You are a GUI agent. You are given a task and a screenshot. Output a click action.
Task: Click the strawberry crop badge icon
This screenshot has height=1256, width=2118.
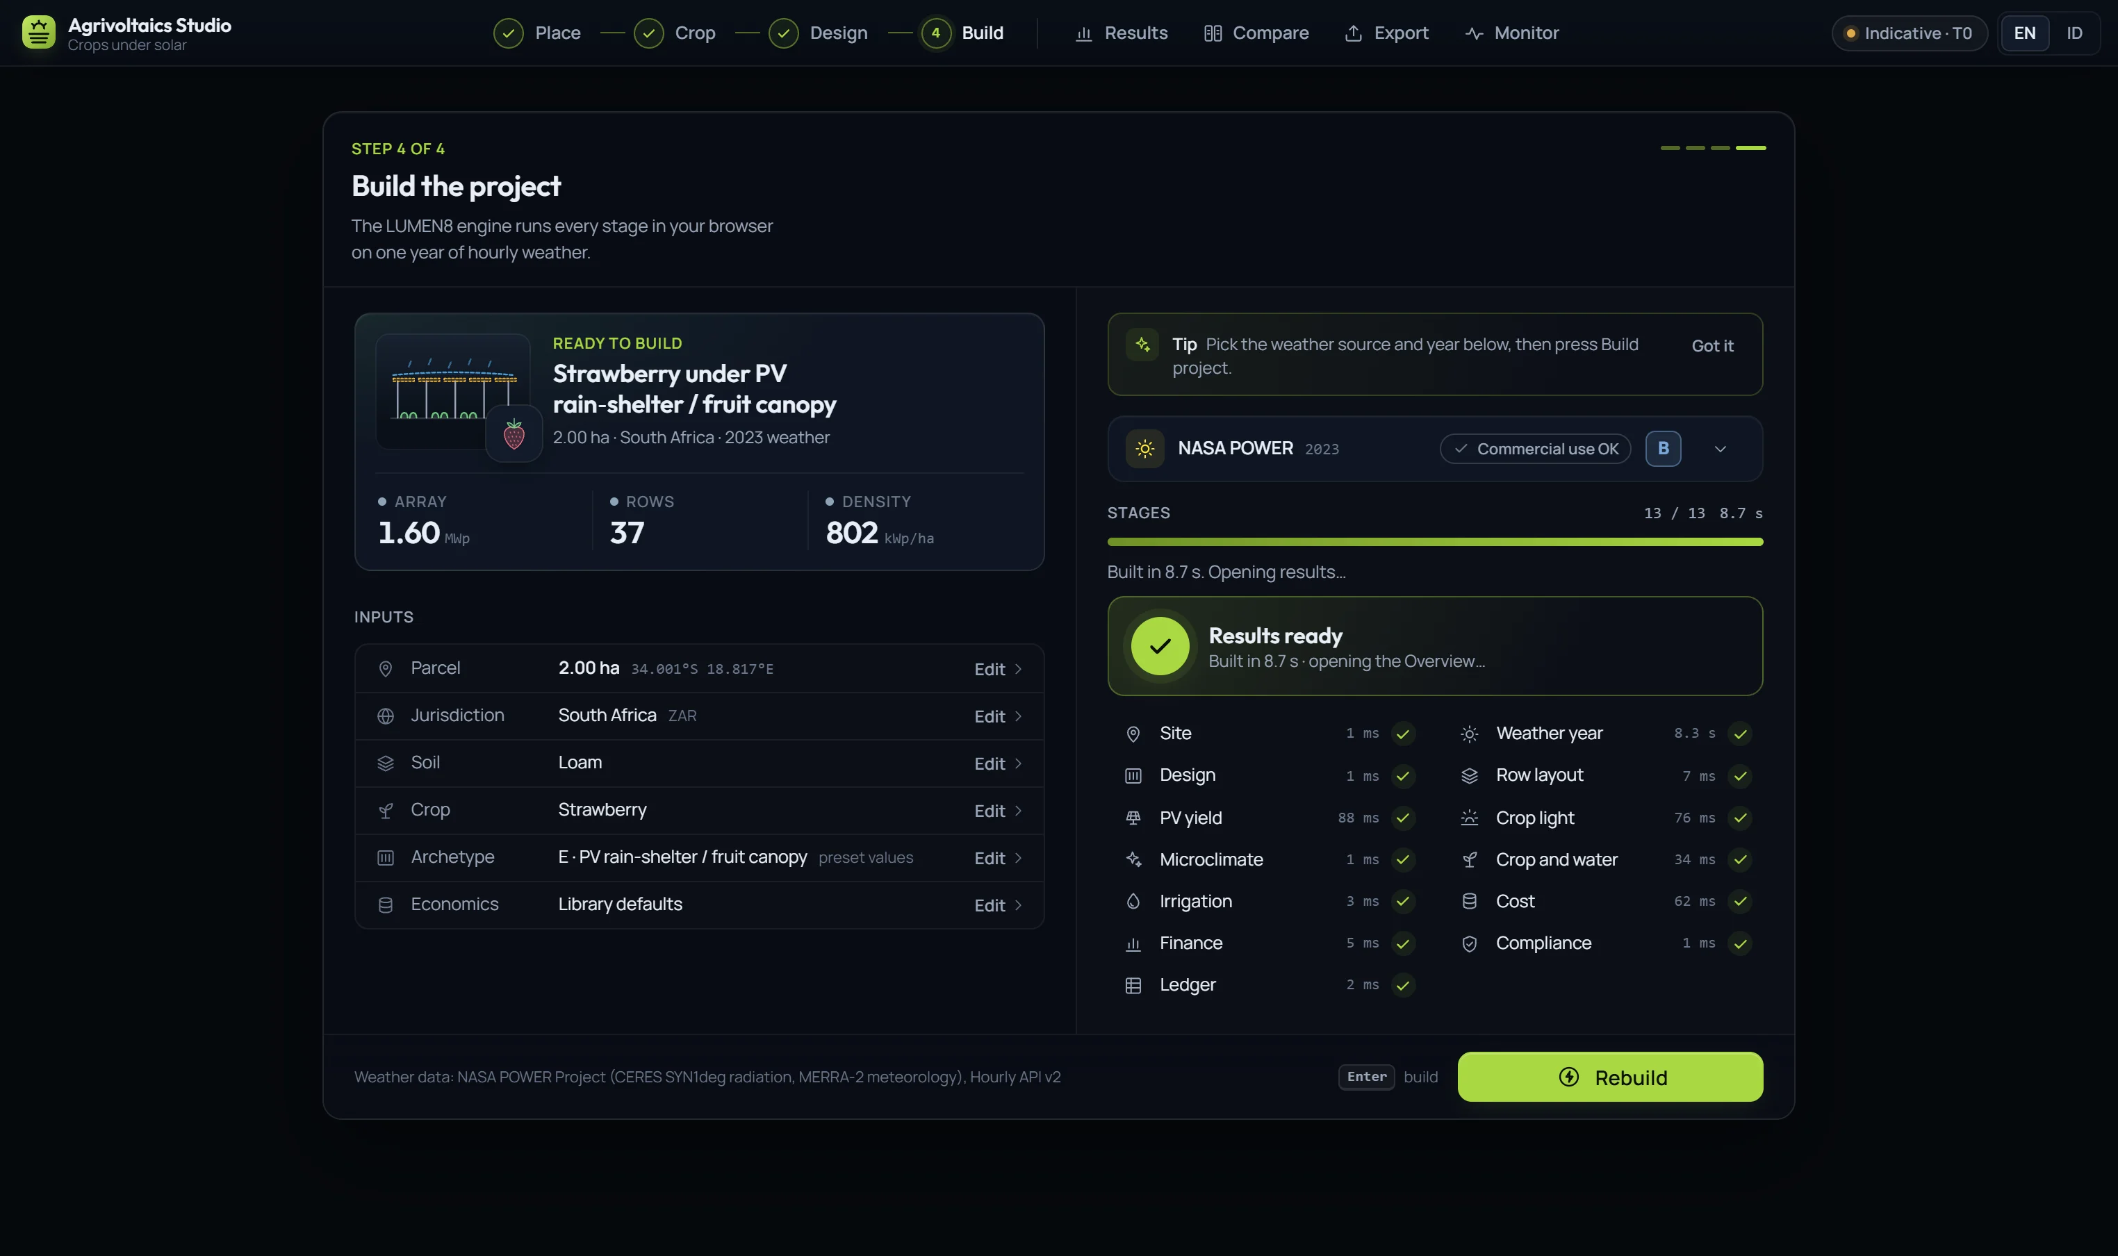[x=514, y=433]
